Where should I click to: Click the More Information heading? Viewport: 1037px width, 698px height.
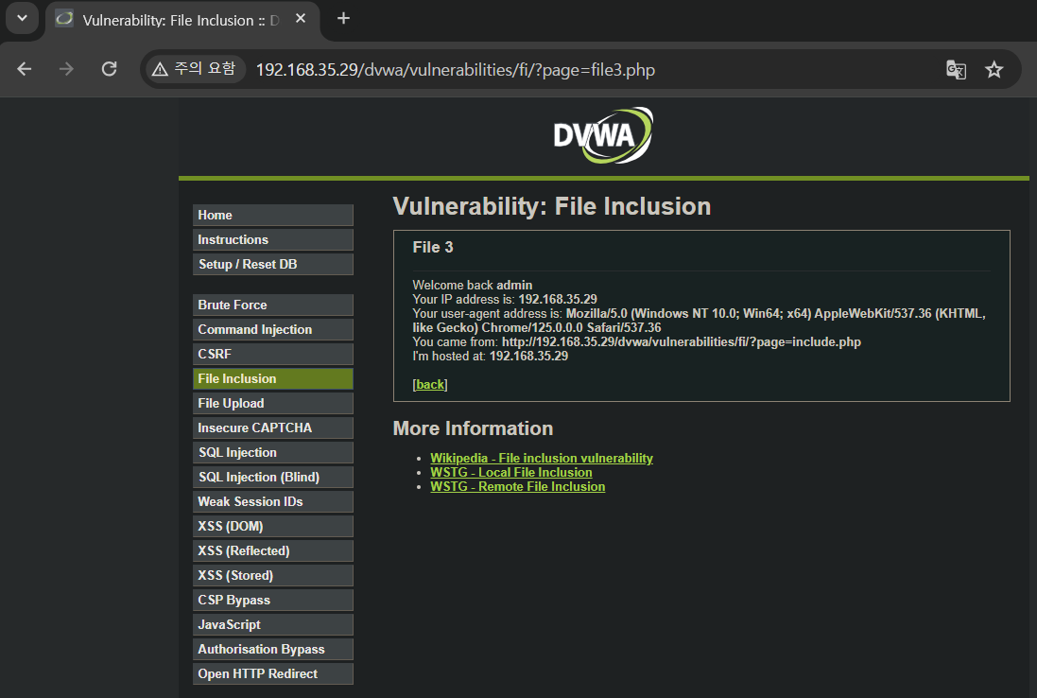[x=473, y=428]
